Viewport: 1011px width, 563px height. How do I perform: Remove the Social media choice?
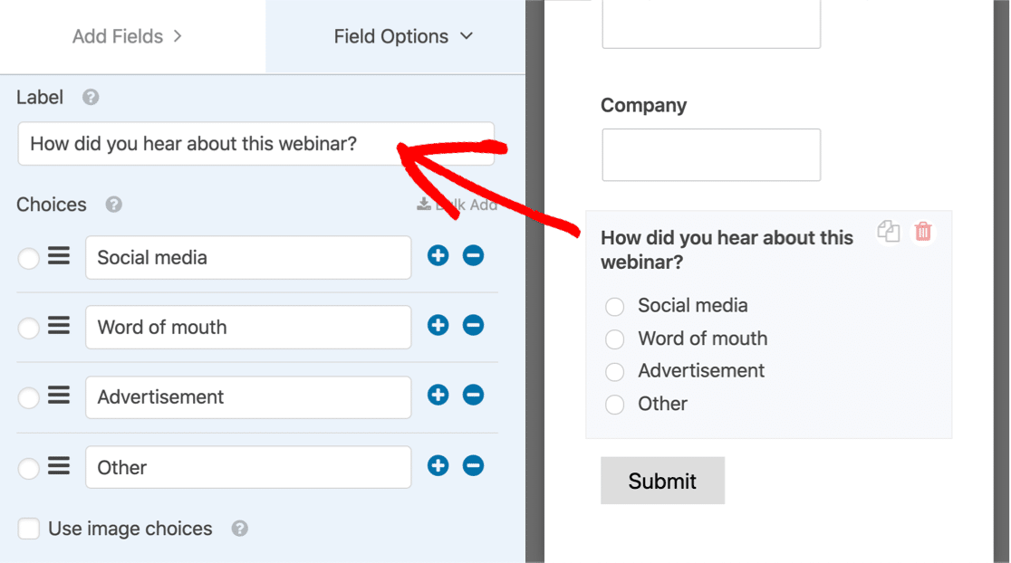click(473, 256)
